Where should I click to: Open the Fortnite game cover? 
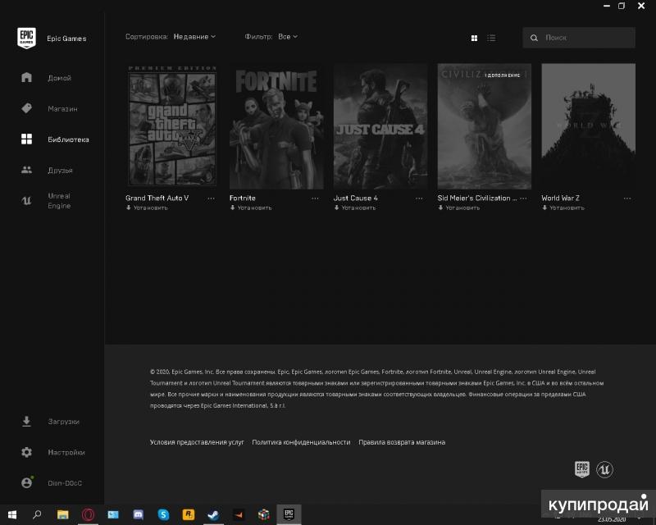pyautogui.click(x=276, y=126)
